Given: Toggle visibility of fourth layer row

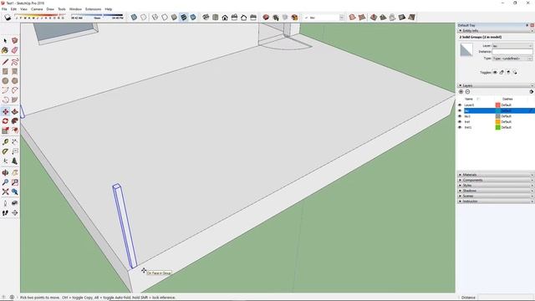Looking at the screenshot, I should pyautogui.click(x=460, y=121).
